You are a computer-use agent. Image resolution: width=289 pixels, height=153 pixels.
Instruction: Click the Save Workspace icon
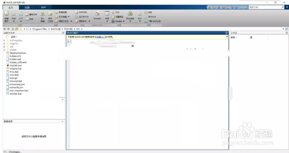coord(50,13)
